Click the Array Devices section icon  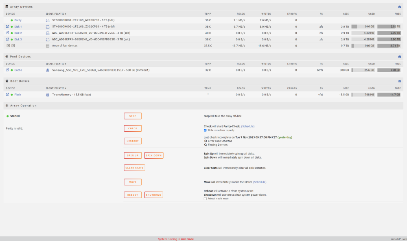pyautogui.click(x=7, y=7)
